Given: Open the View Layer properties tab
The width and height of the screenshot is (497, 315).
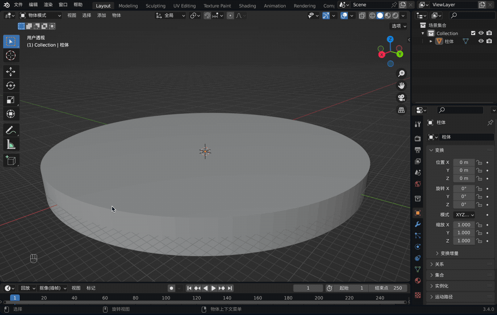Looking at the screenshot, I should tap(418, 161).
